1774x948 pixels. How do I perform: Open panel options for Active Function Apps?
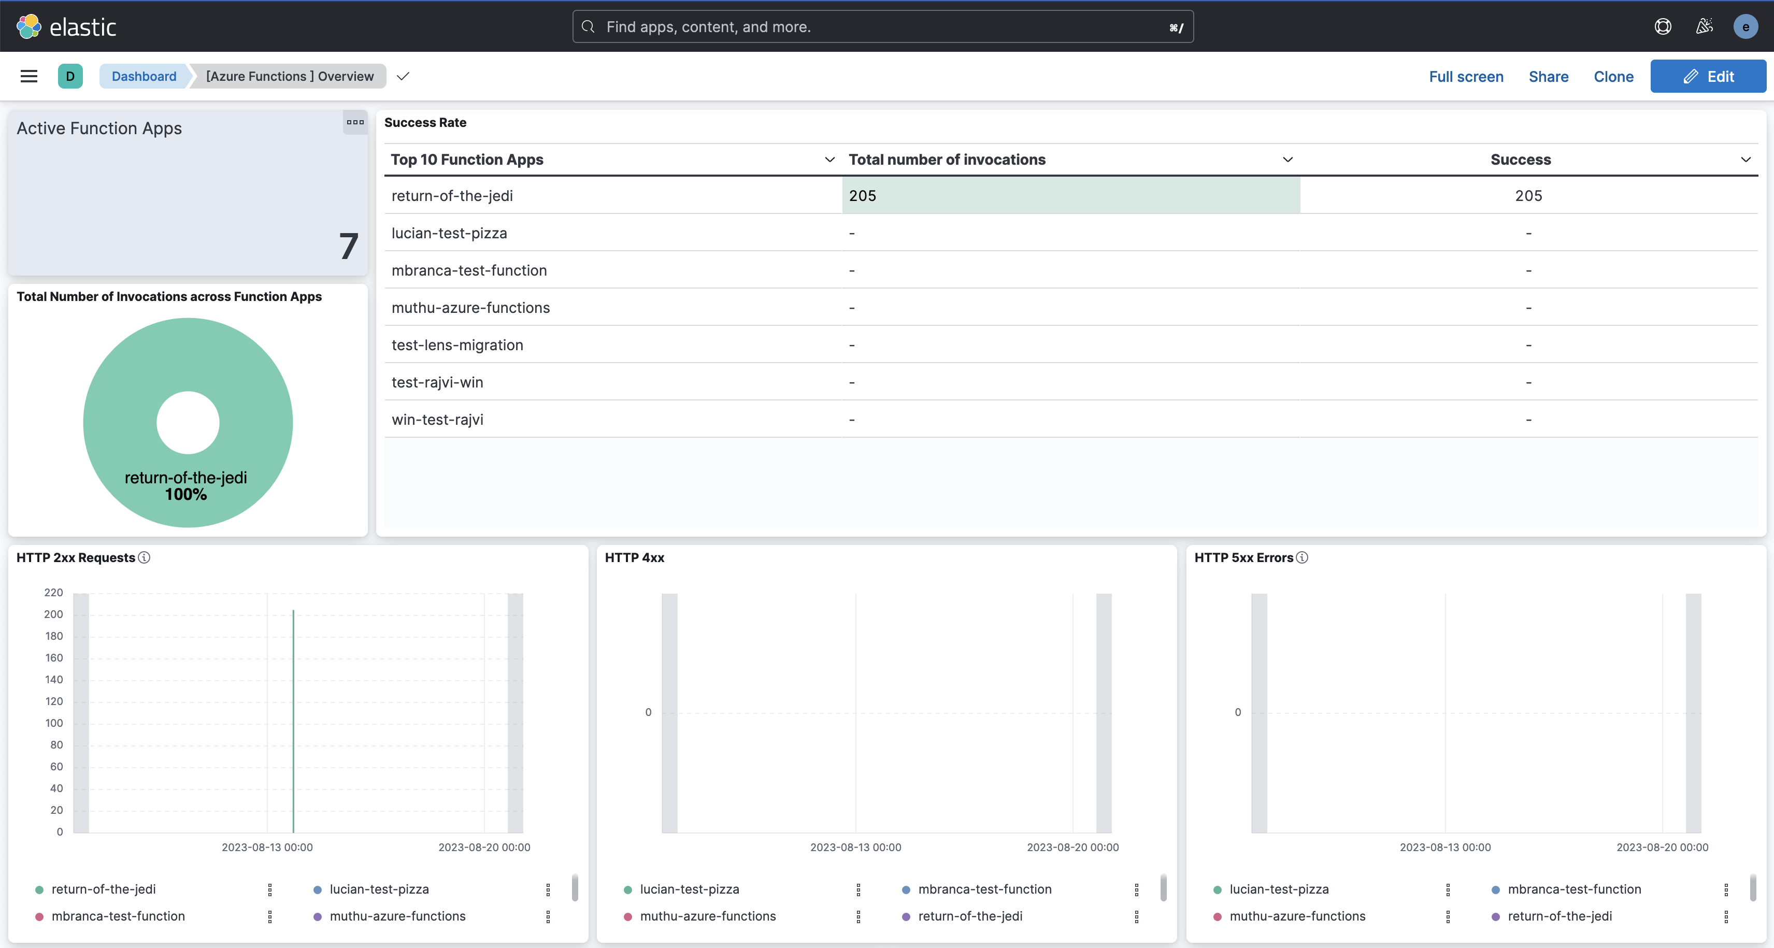tap(355, 123)
